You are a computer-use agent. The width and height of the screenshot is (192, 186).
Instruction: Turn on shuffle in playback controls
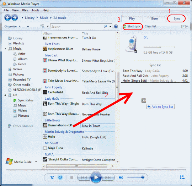52,177
